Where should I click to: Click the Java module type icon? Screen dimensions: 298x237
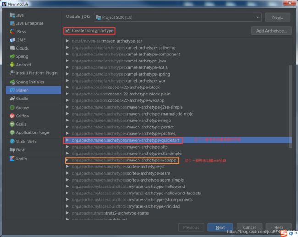[x=12, y=15]
